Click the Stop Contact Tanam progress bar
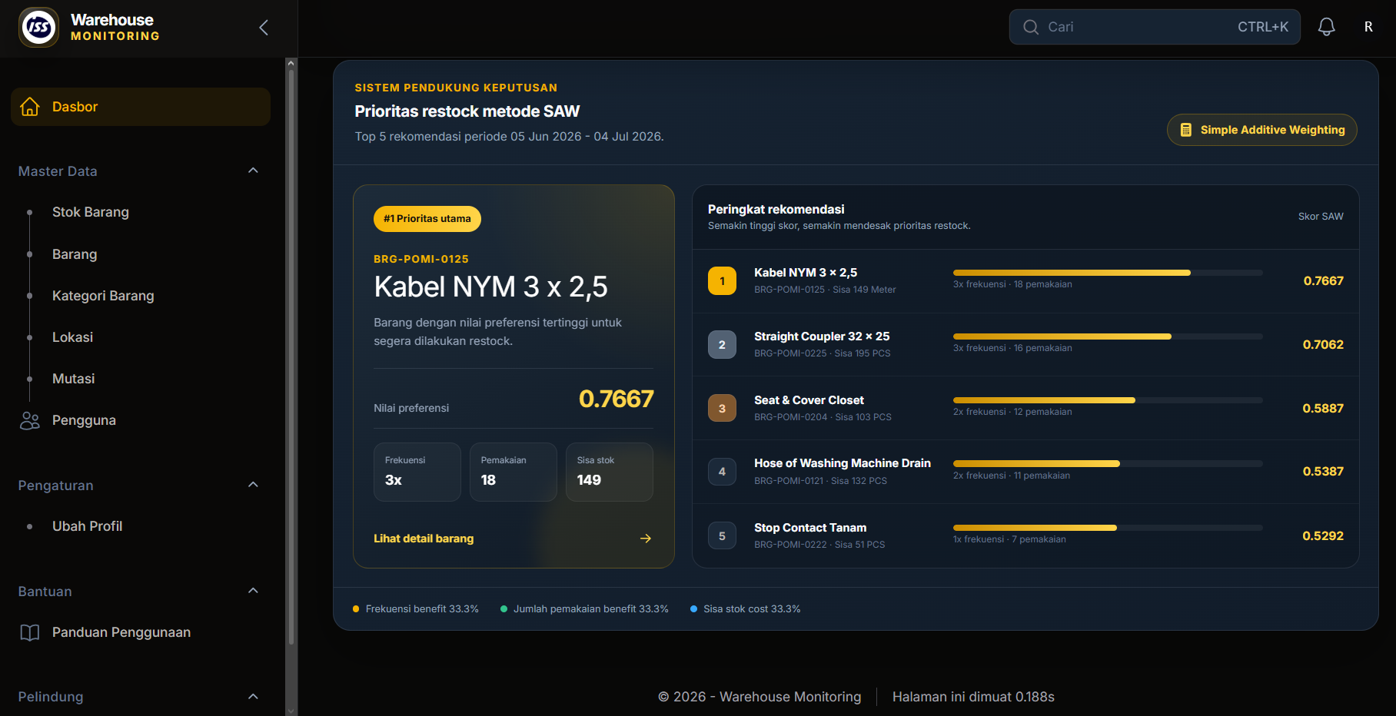1396x716 pixels. pyautogui.click(x=1108, y=528)
